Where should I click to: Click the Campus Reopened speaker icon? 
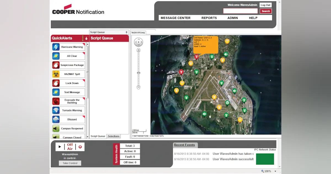tap(56, 128)
